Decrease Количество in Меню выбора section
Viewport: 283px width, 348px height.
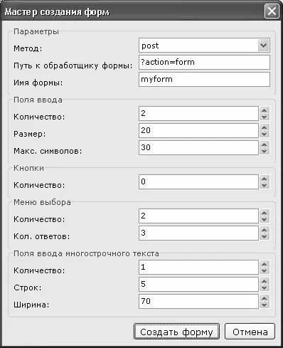coord(265,219)
